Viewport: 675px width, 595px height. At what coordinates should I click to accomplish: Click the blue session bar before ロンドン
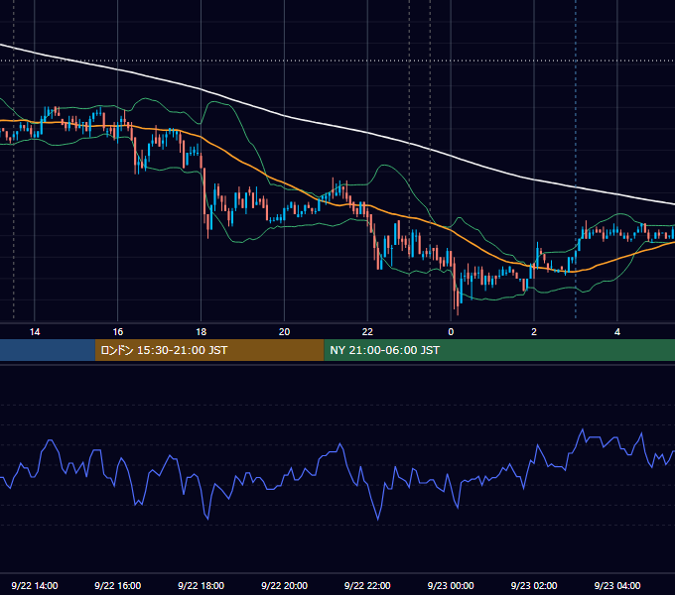tap(48, 350)
